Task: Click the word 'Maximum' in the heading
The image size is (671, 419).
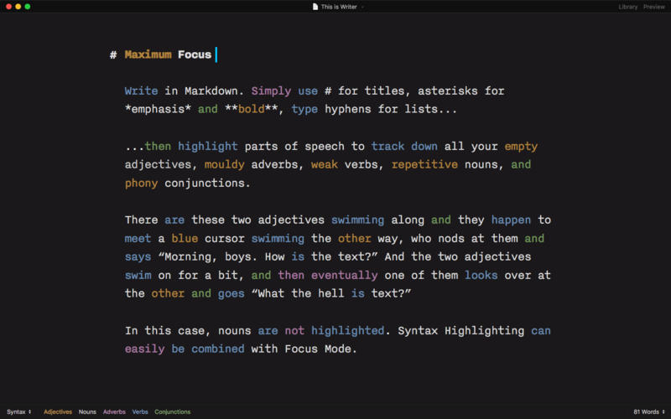Action: point(148,54)
